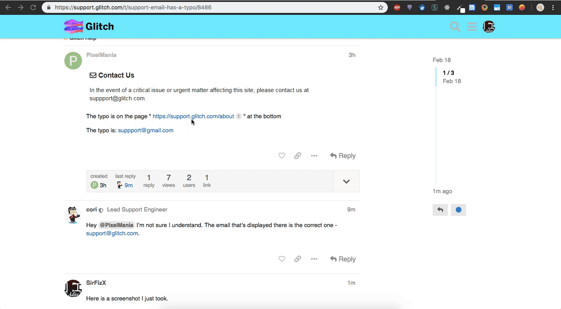Open SirFizX's avatar picture
Screen dimensions: 561x309
73,288
